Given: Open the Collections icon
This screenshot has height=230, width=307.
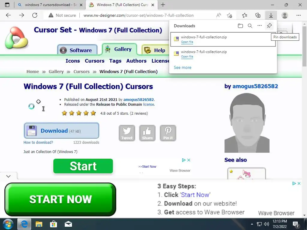Looking at the screenshot, I should (258, 15).
